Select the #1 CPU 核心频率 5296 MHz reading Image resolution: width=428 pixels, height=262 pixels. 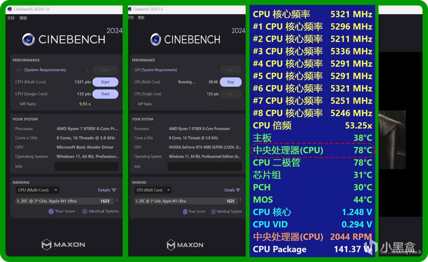pos(312,26)
